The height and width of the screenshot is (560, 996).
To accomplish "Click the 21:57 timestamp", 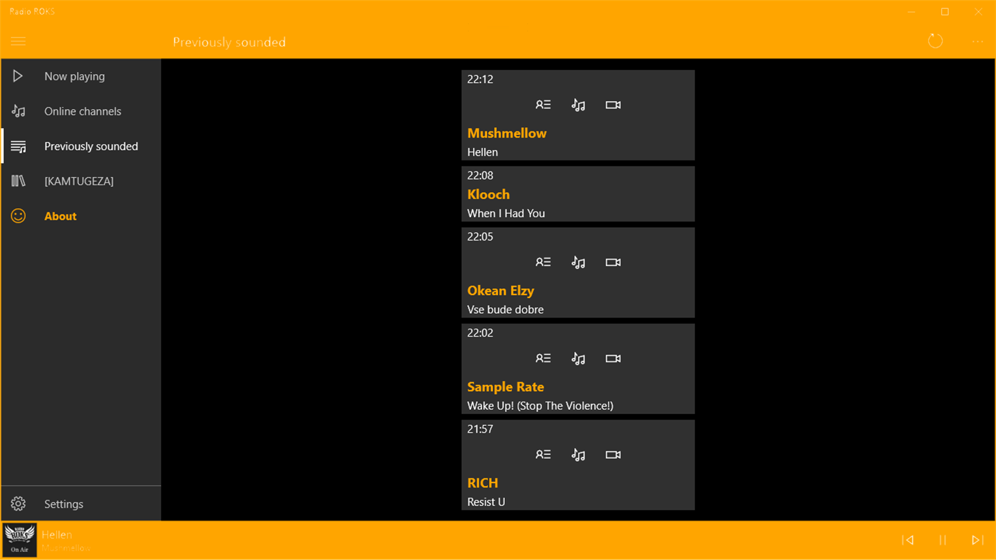I will tap(480, 429).
